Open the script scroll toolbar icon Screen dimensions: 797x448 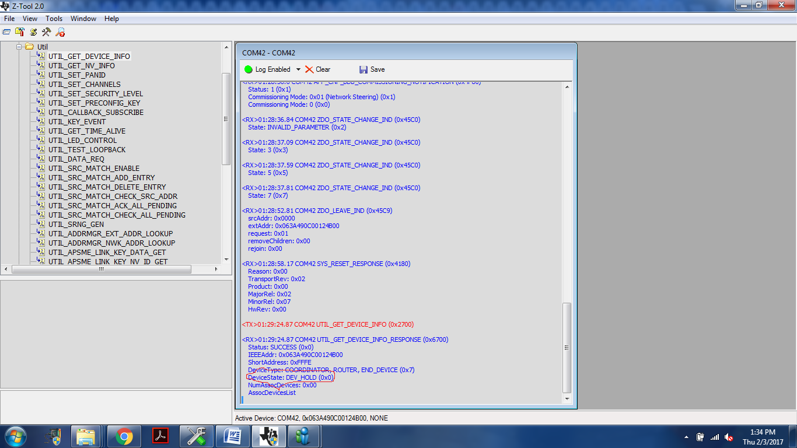pyautogui.click(x=33, y=32)
